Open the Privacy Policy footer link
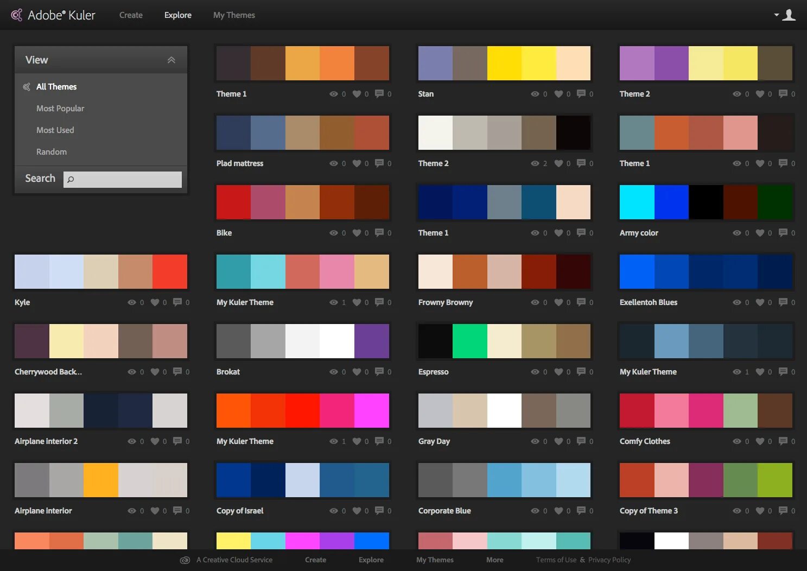The width and height of the screenshot is (807, 571). pos(609,560)
